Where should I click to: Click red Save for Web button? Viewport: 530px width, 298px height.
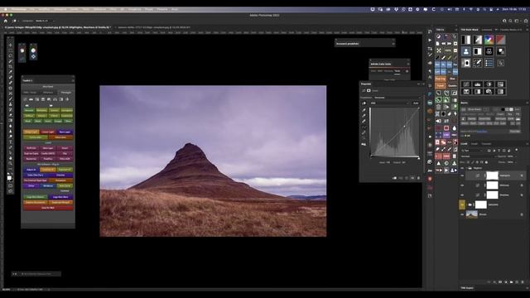48,208
